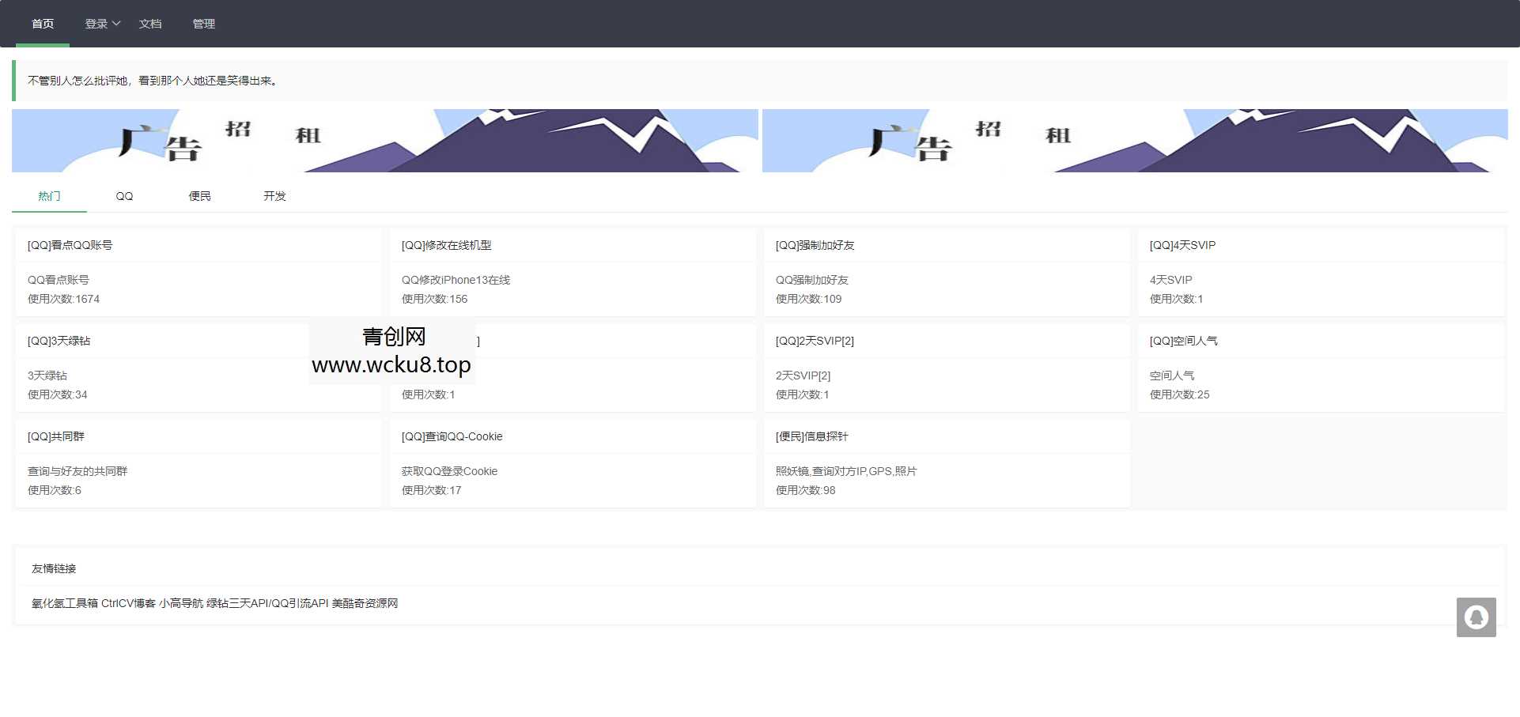
Task: Open the [QQ]修改在线机型 tool
Action: pos(446,245)
